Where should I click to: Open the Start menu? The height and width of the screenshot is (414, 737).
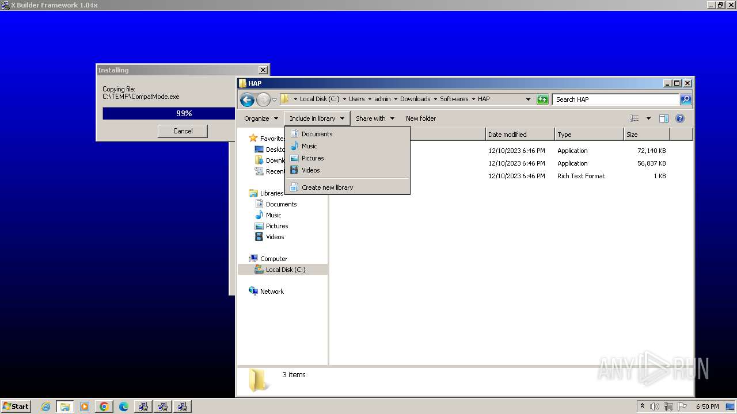tap(16, 407)
